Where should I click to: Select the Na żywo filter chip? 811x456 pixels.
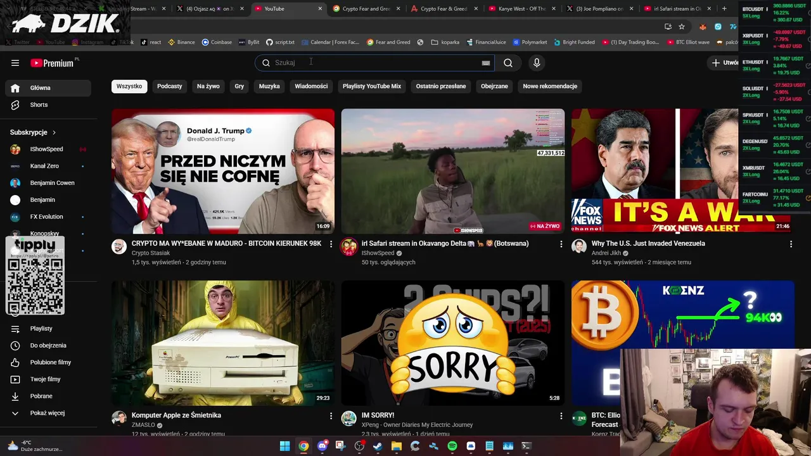pyautogui.click(x=208, y=86)
